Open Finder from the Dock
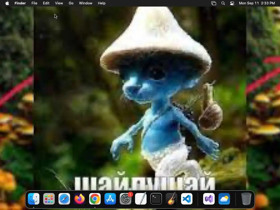The width and height of the screenshot is (280, 210). 34,199
